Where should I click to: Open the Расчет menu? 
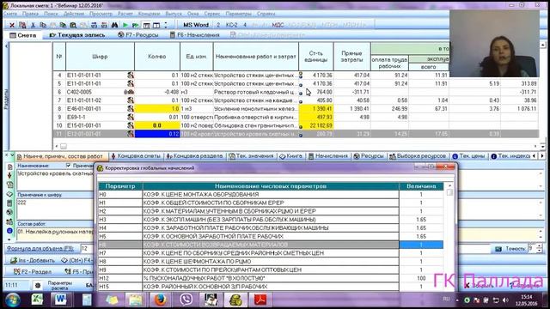[x=125, y=14]
